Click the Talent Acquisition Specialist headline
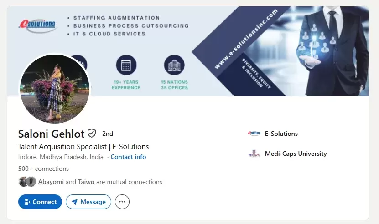379x224 pixels. (x=83, y=146)
